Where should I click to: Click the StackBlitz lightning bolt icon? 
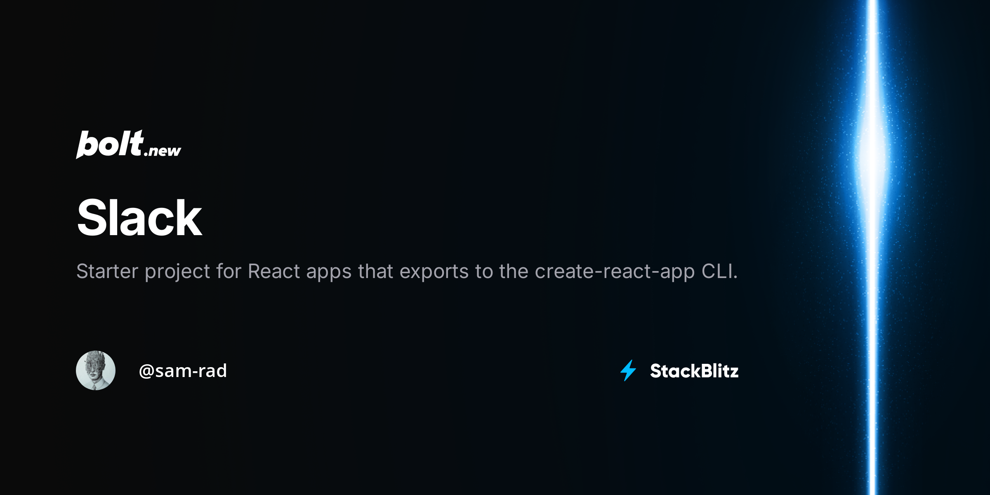click(x=628, y=370)
